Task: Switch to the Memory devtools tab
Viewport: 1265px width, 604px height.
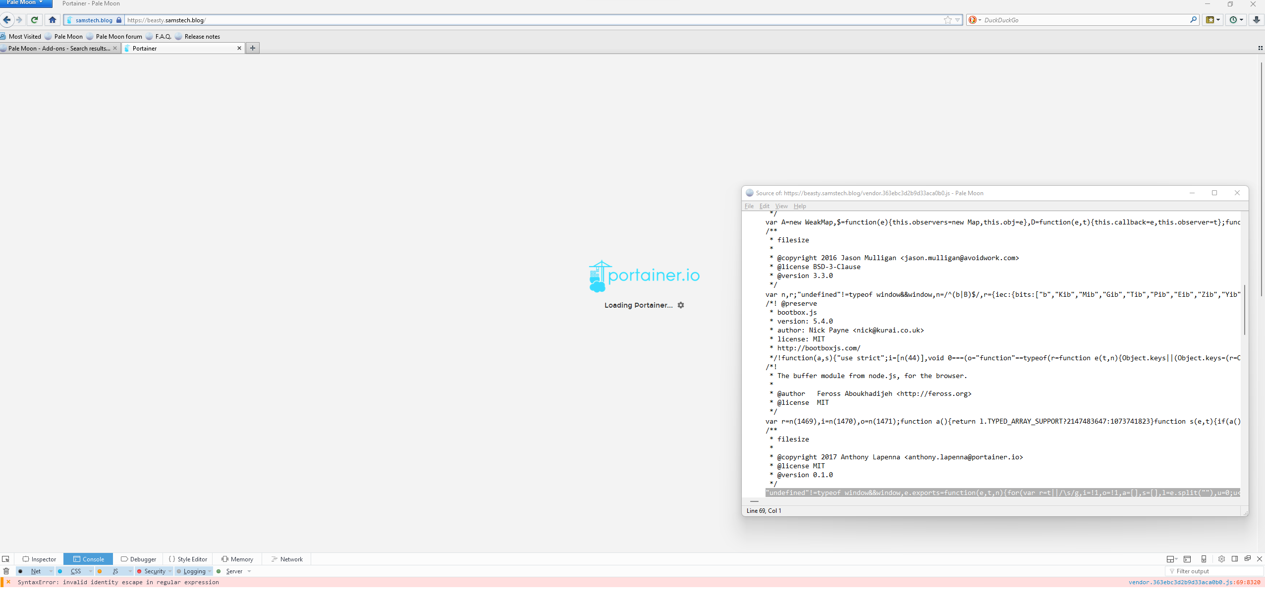Action: click(237, 559)
